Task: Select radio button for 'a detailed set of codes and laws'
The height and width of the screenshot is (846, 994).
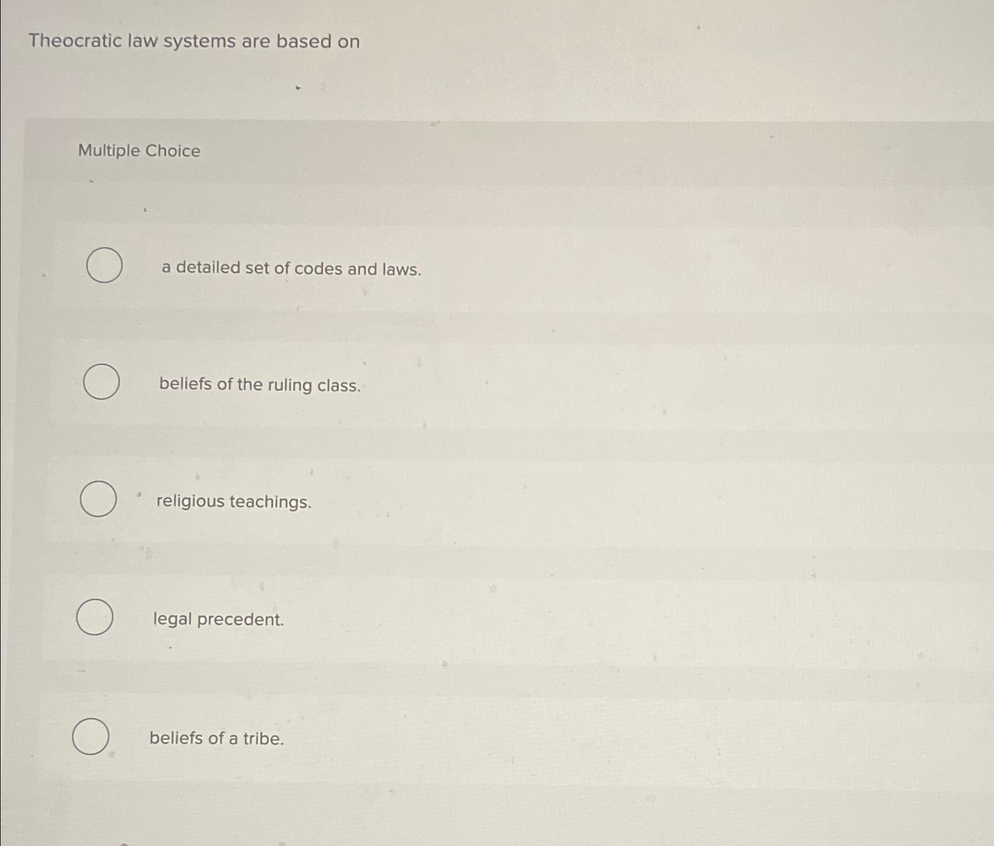Action: click(103, 266)
